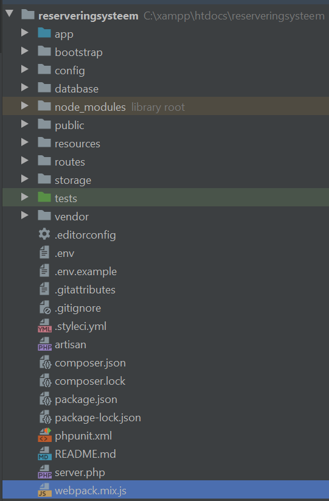Screen dimensions: 329x501
Task: Click the XML icon beside phpunit.xml
Action: pyautogui.click(x=44, y=435)
